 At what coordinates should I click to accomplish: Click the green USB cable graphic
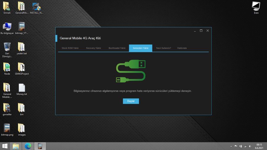coord(131,71)
